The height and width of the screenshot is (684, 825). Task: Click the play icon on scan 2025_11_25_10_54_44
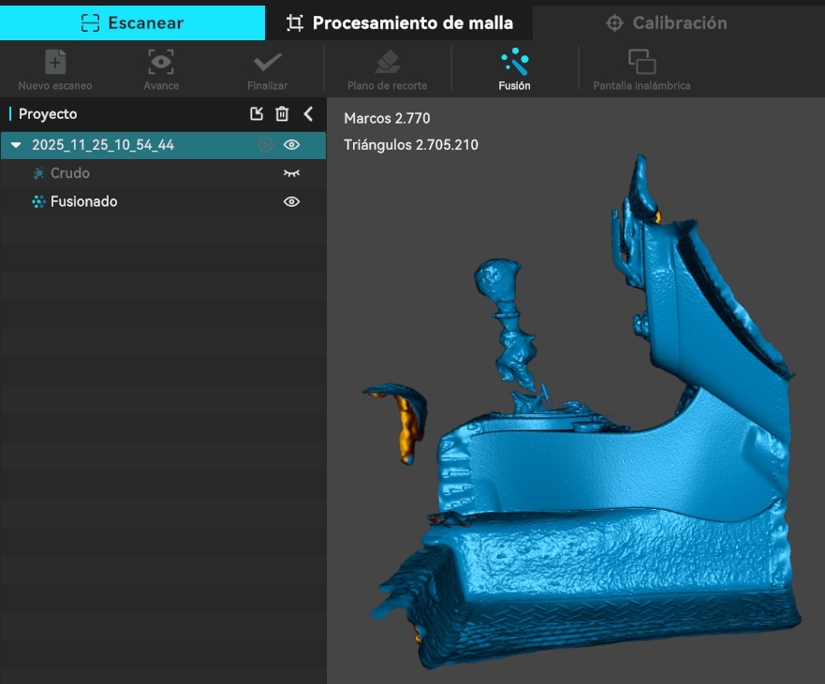coord(265,145)
